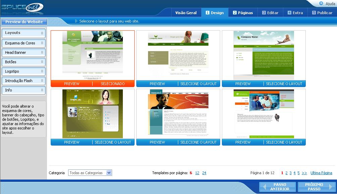337x194 pixels.
Task: Open the Todas as Categorias dropdown
Action: pos(90,173)
